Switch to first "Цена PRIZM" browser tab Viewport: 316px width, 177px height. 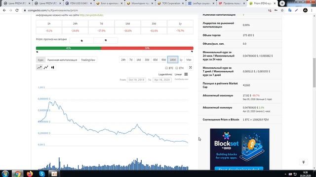point(17,3)
